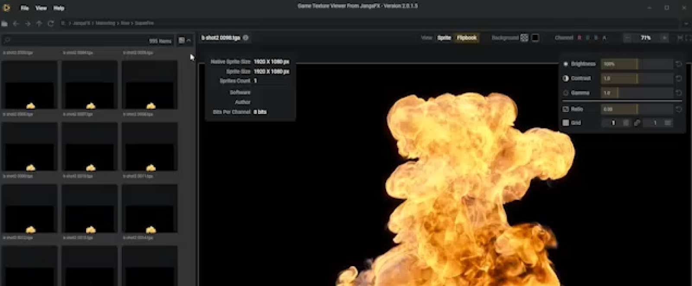Image resolution: width=692 pixels, height=286 pixels.
Task: Adjust the Gamma slider
Action: pyautogui.click(x=637, y=93)
